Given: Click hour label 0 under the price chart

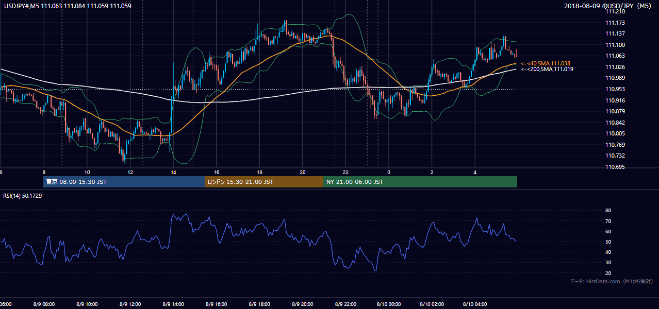Looking at the screenshot, I should [x=389, y=172].
